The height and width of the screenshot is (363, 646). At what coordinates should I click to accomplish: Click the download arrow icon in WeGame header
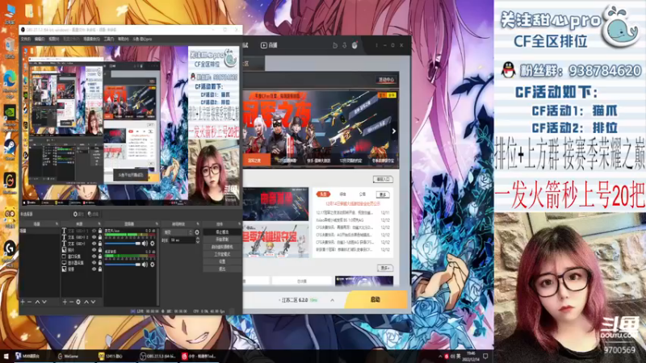[345, 45]
